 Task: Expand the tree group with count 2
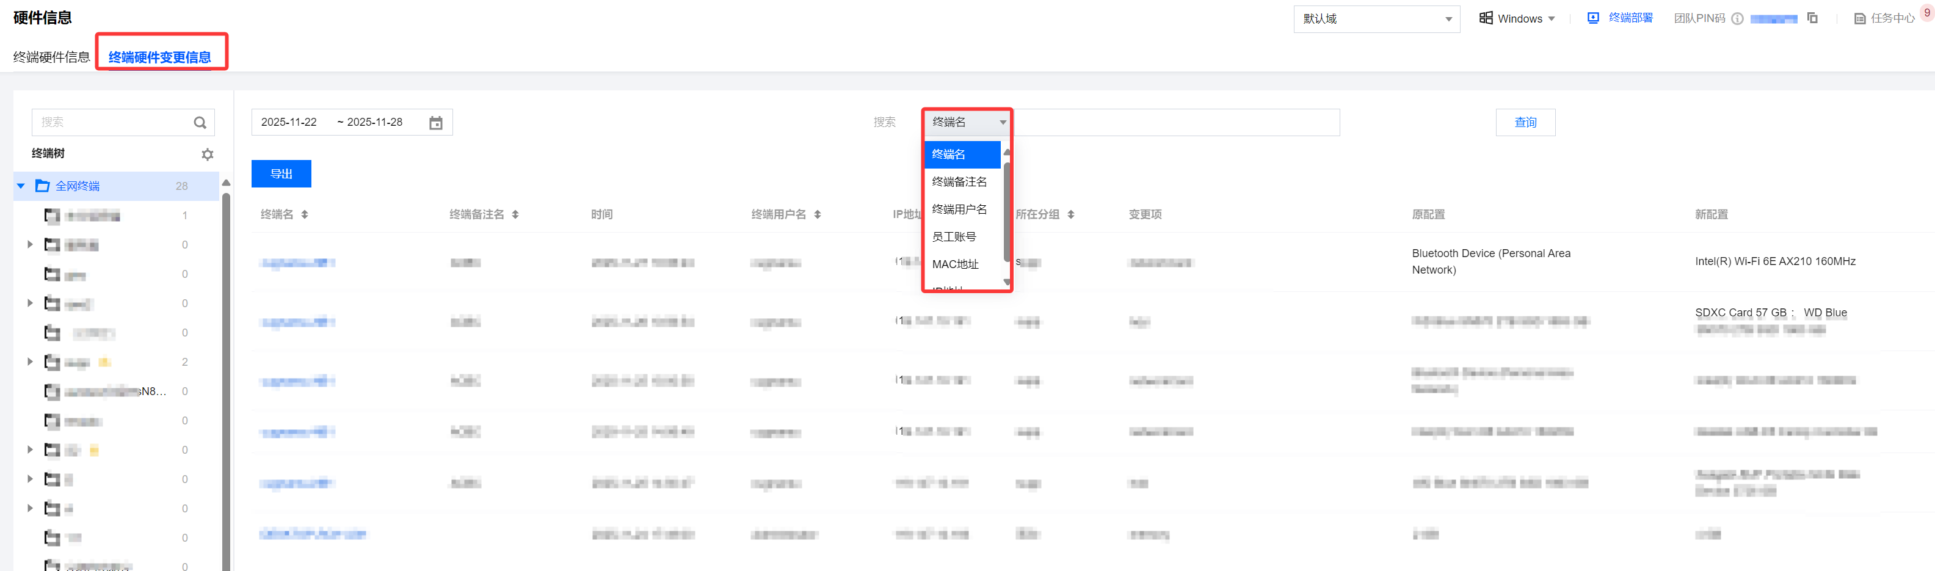click(30, 362)
